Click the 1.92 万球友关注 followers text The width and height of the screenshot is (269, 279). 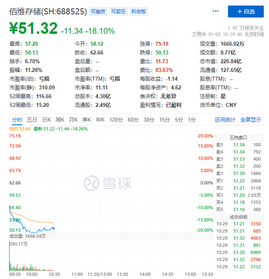point(246,28)
